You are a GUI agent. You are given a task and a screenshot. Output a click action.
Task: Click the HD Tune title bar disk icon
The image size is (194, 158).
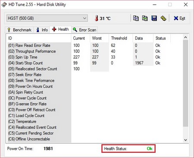point(4,4)
